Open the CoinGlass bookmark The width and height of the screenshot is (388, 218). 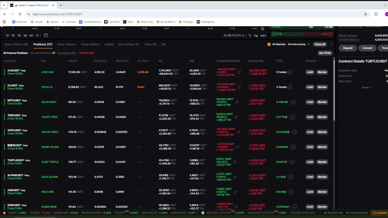112,22
